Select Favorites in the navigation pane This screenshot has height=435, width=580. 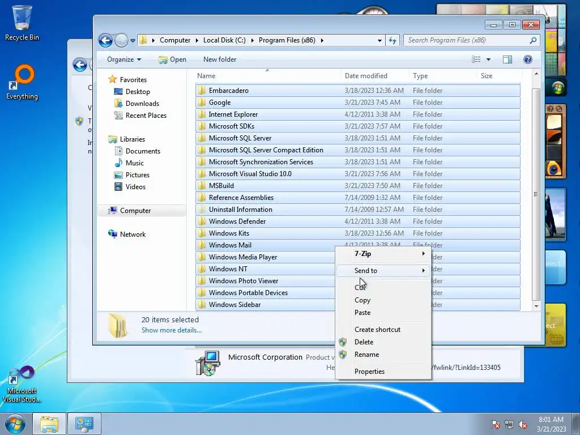click(127, 80)
